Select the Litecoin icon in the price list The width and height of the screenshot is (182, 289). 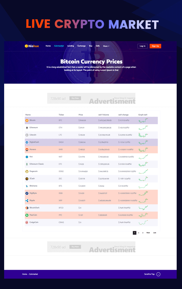coord(26,135)
